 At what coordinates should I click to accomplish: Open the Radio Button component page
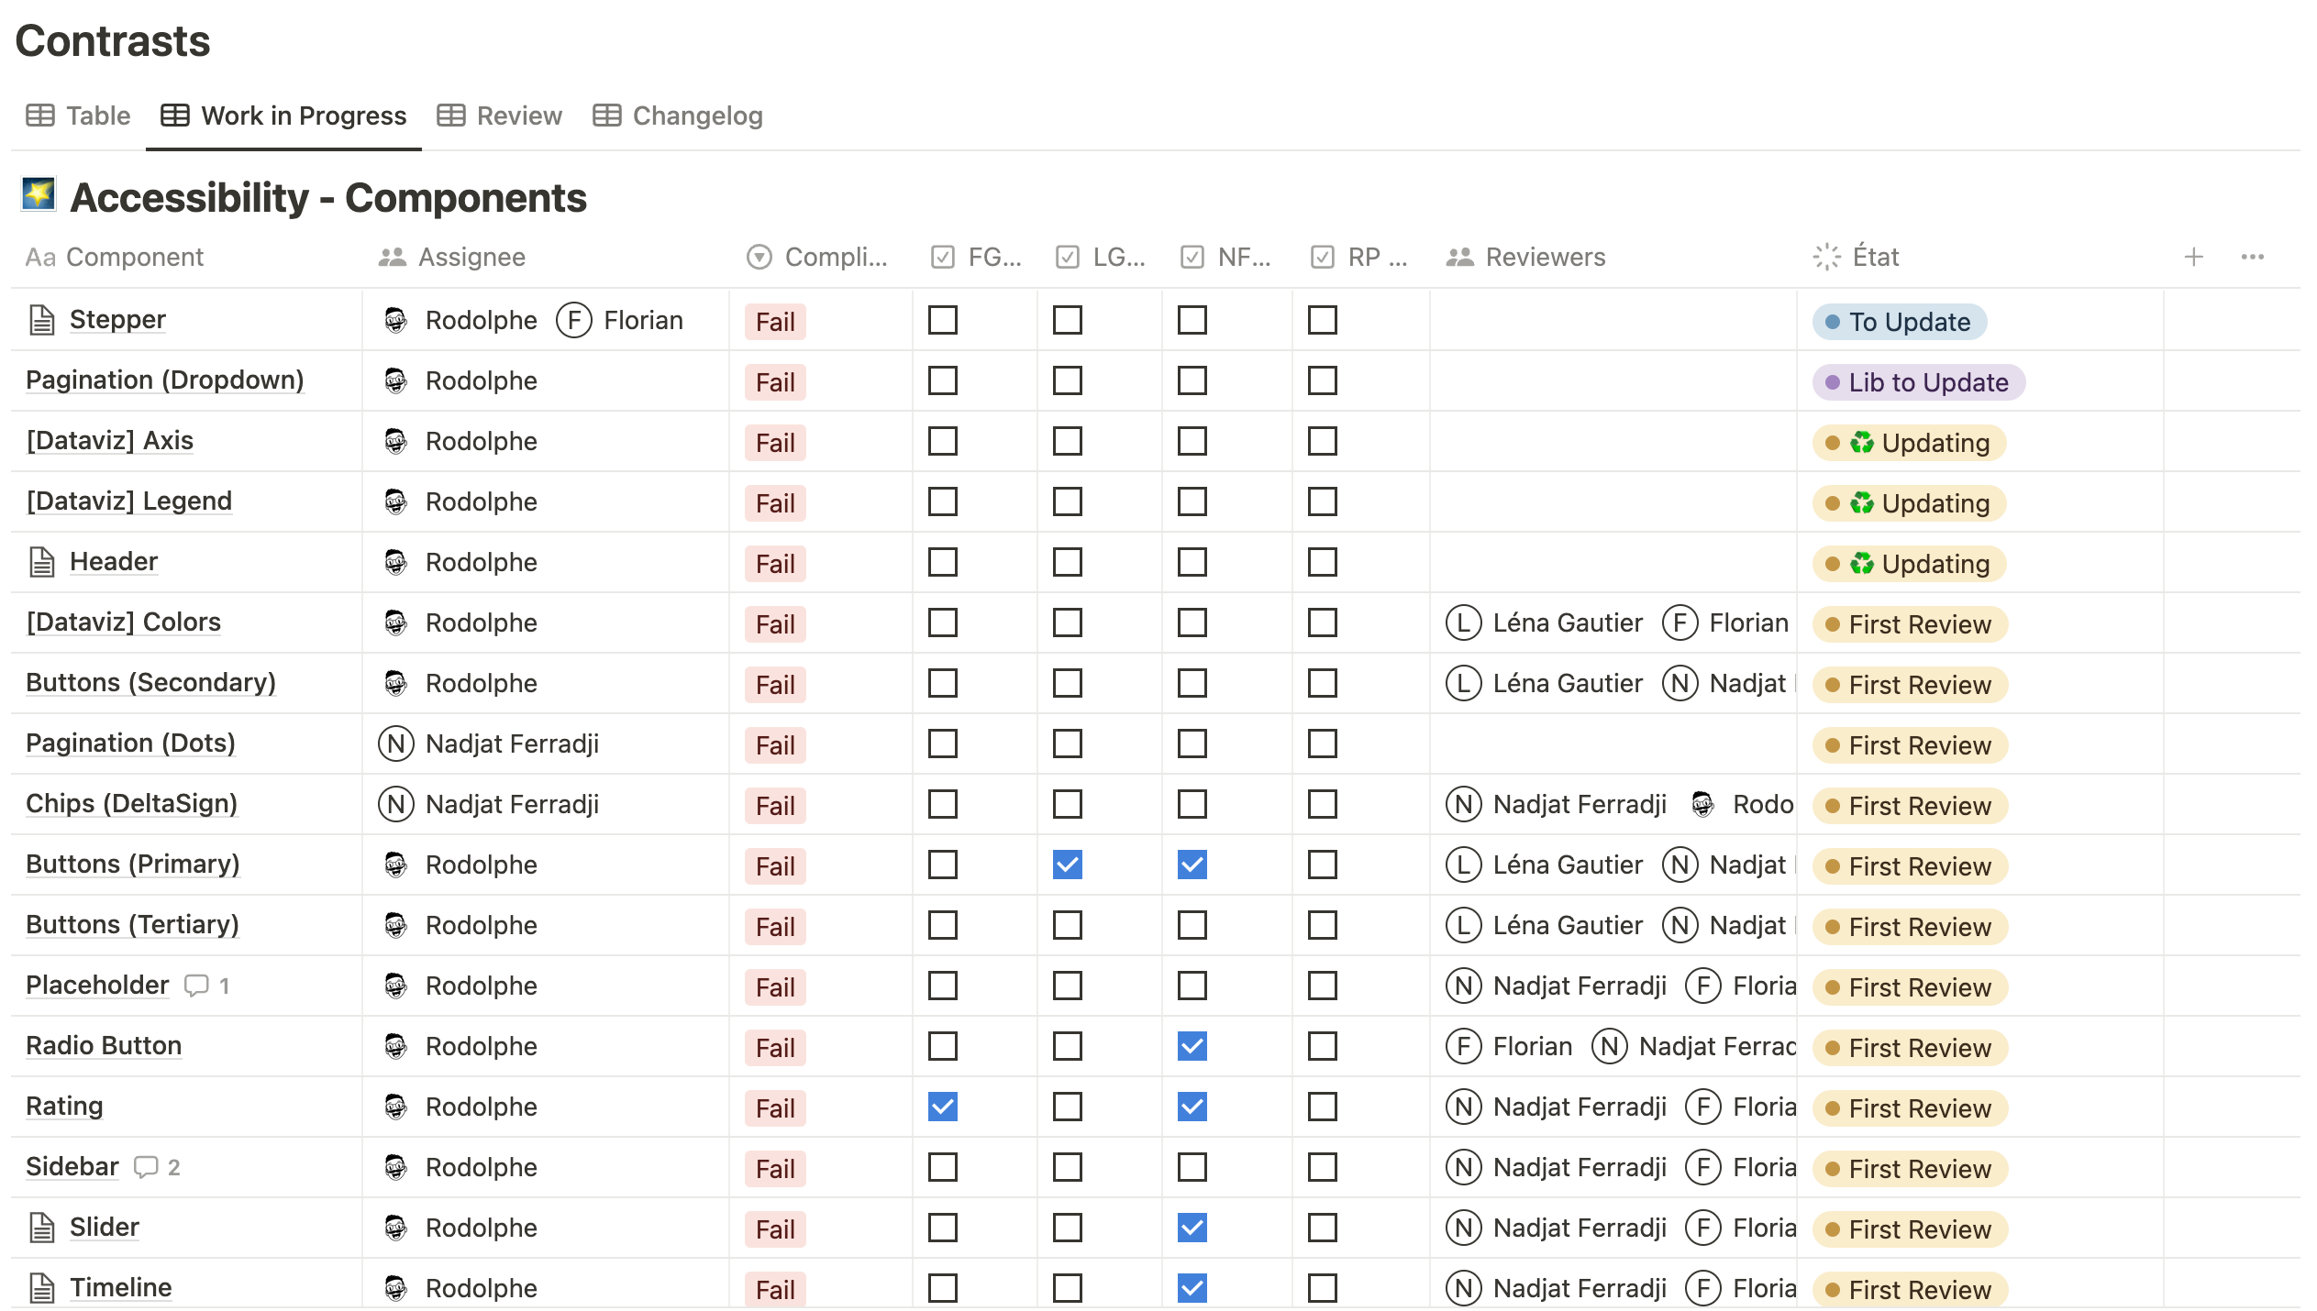point(104,1046)
